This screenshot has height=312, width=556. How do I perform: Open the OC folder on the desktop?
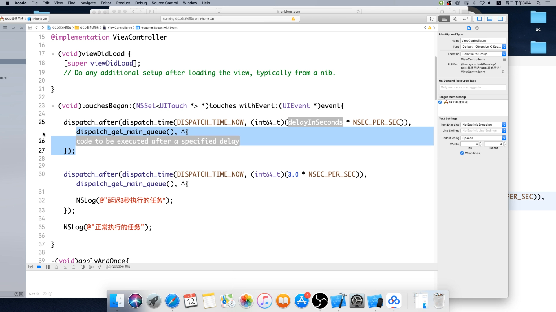[538, 21]
